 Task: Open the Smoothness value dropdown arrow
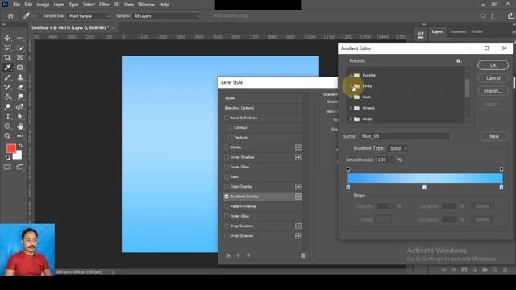click(x=392, y=159)
